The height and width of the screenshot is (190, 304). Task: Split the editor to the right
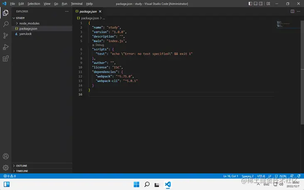292,12
